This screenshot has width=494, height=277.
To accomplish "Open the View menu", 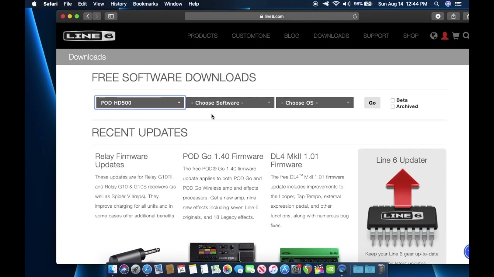I will [98, 4].
